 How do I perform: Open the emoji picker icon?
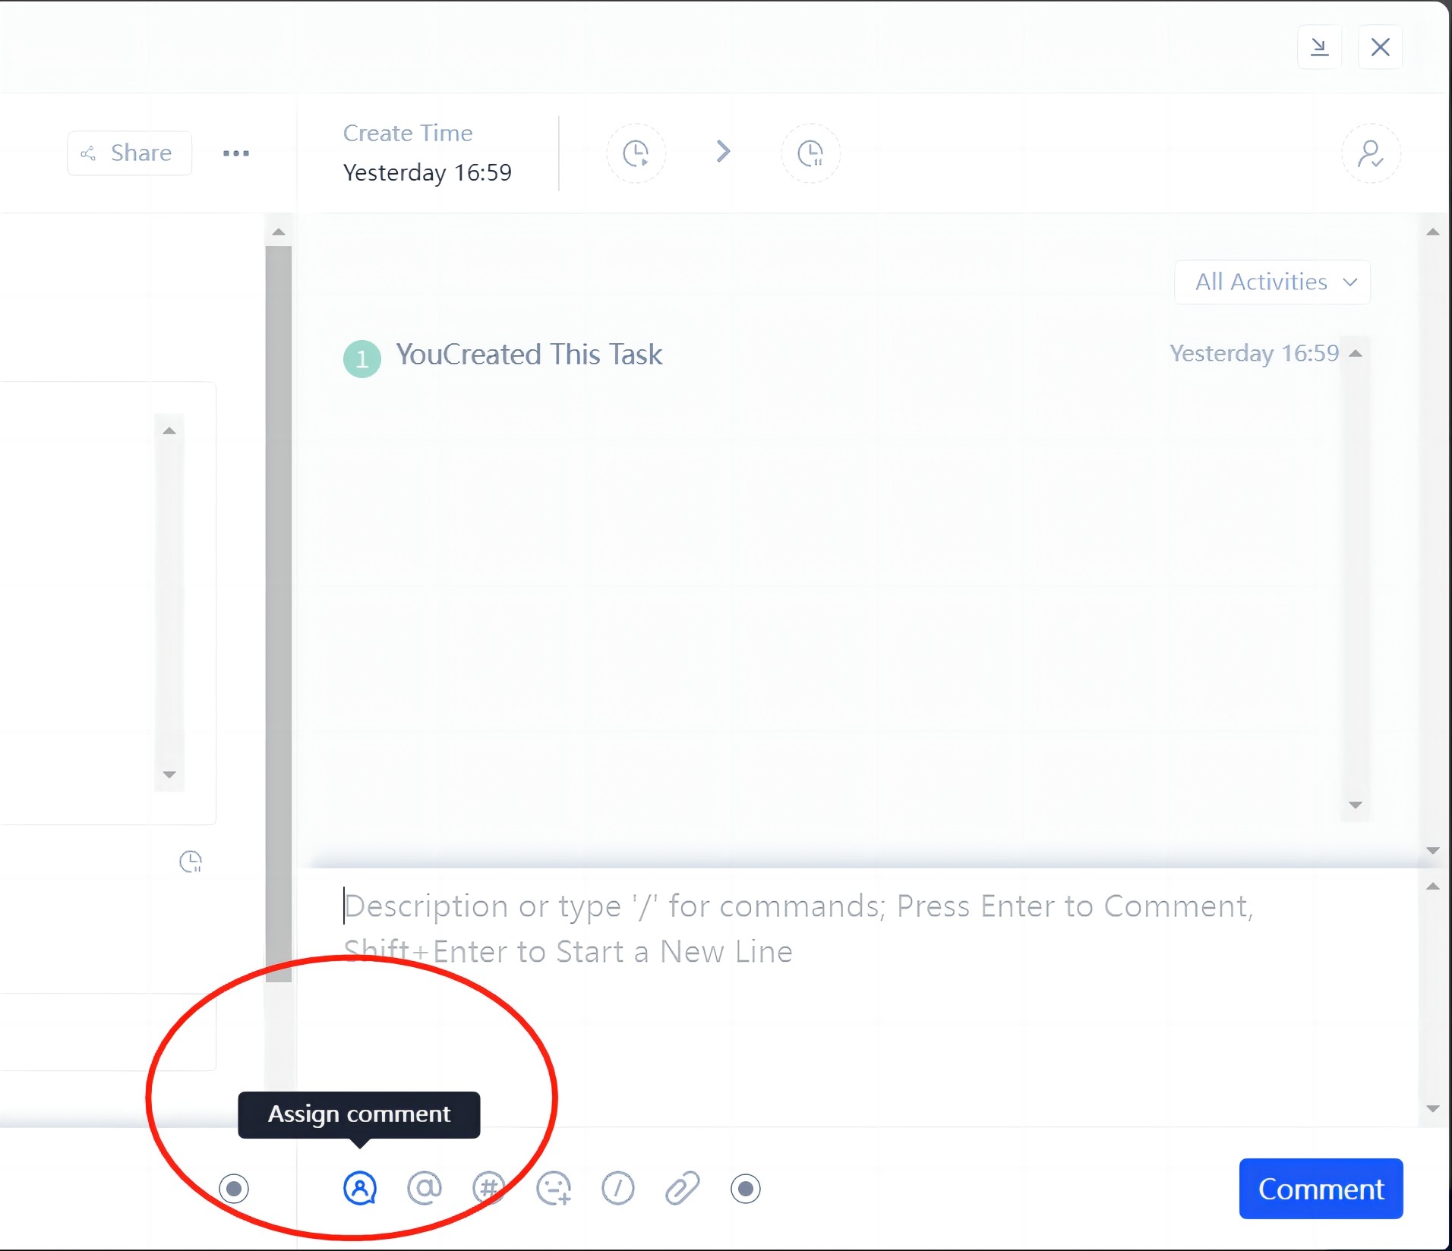point(554,1188)
